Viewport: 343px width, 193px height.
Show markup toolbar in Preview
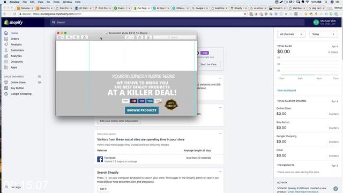point(148,38)
